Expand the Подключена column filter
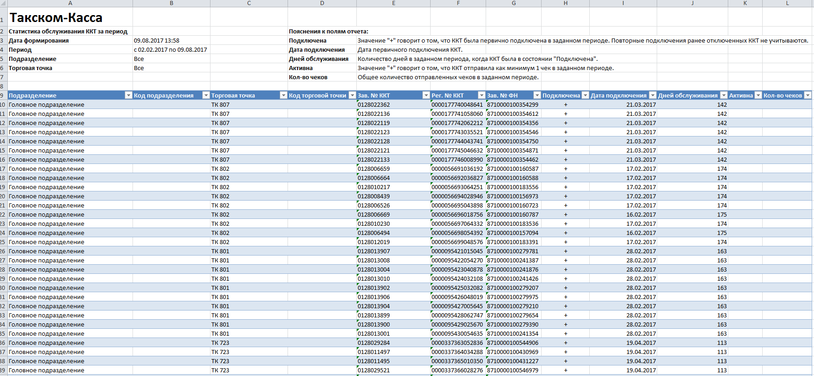The width and height of the screenshot is (814, 376). click(585, 95)
